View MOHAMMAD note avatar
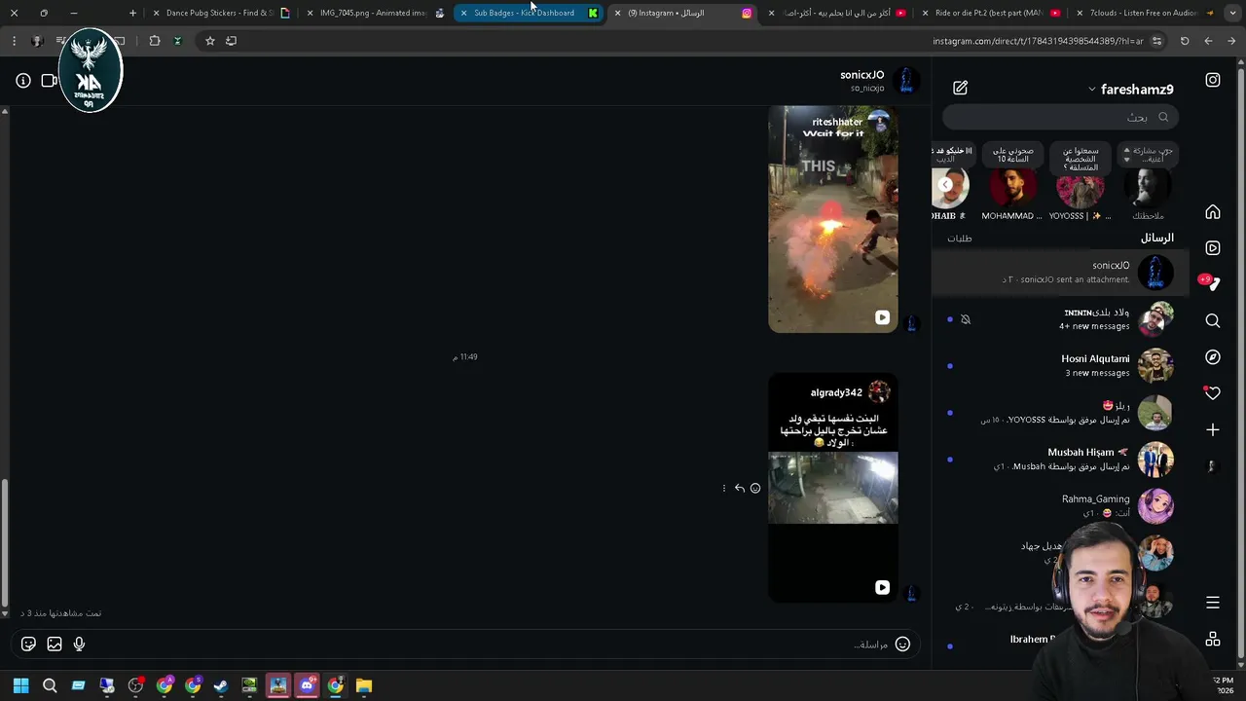Viewport: 1246px width, 701px height. click(x=1012, y=188)
